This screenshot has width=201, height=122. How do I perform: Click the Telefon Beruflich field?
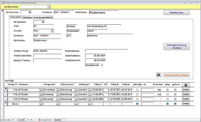pyautogui.click(x=48, y=55)
